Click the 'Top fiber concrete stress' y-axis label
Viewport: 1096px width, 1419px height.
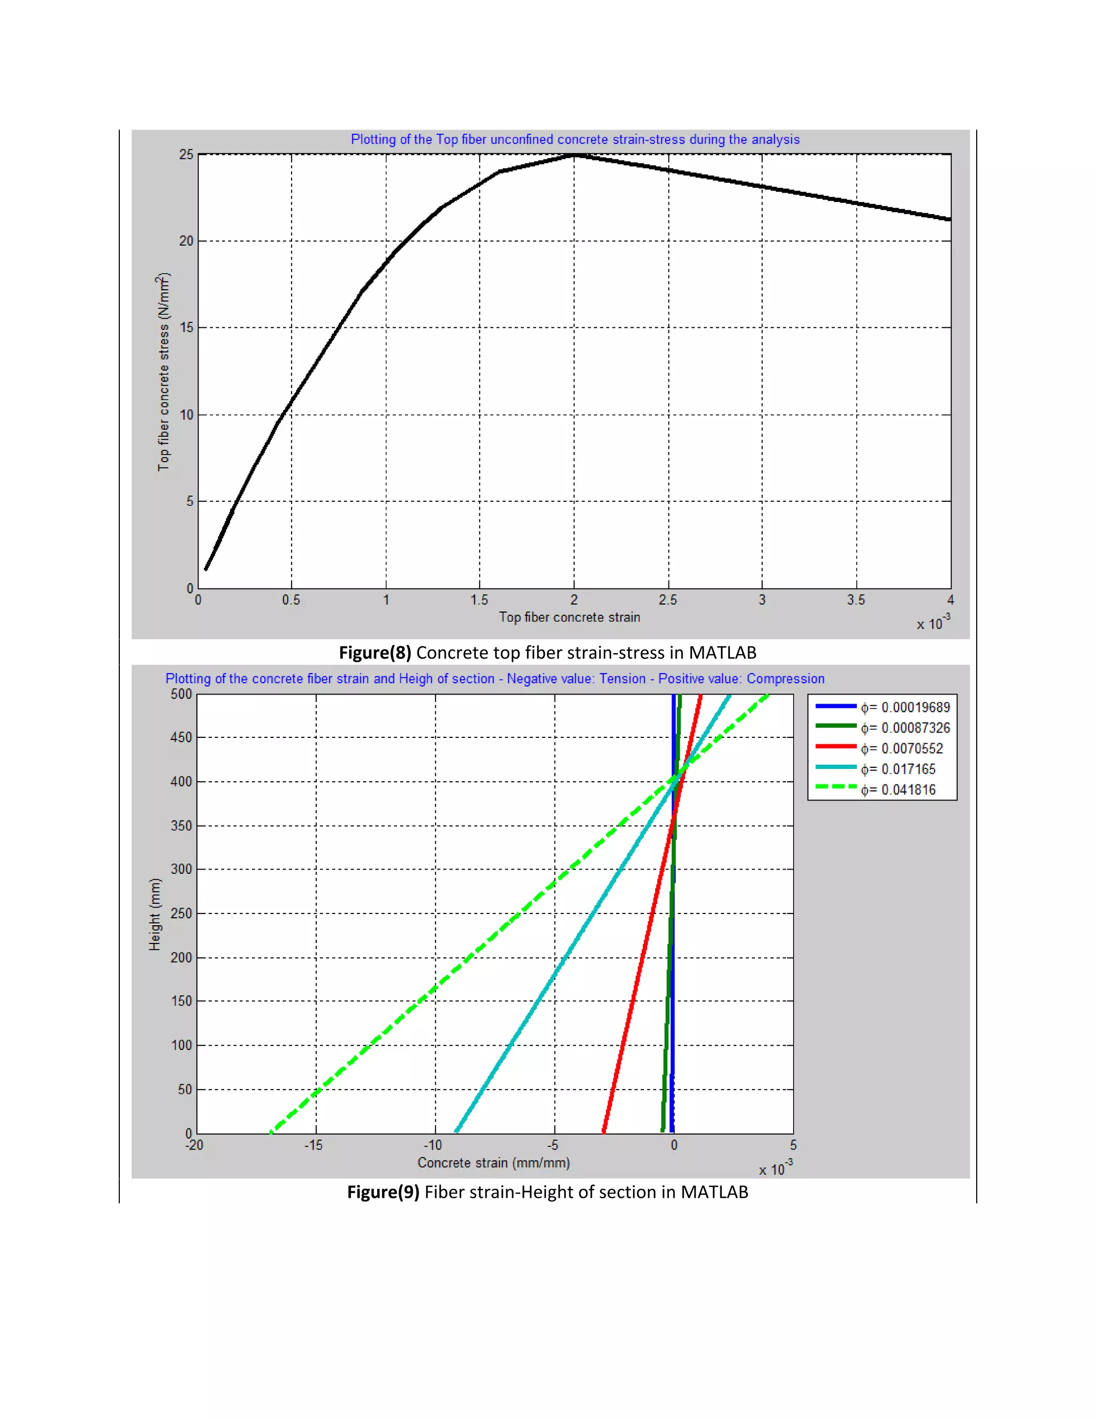(163, 372)
